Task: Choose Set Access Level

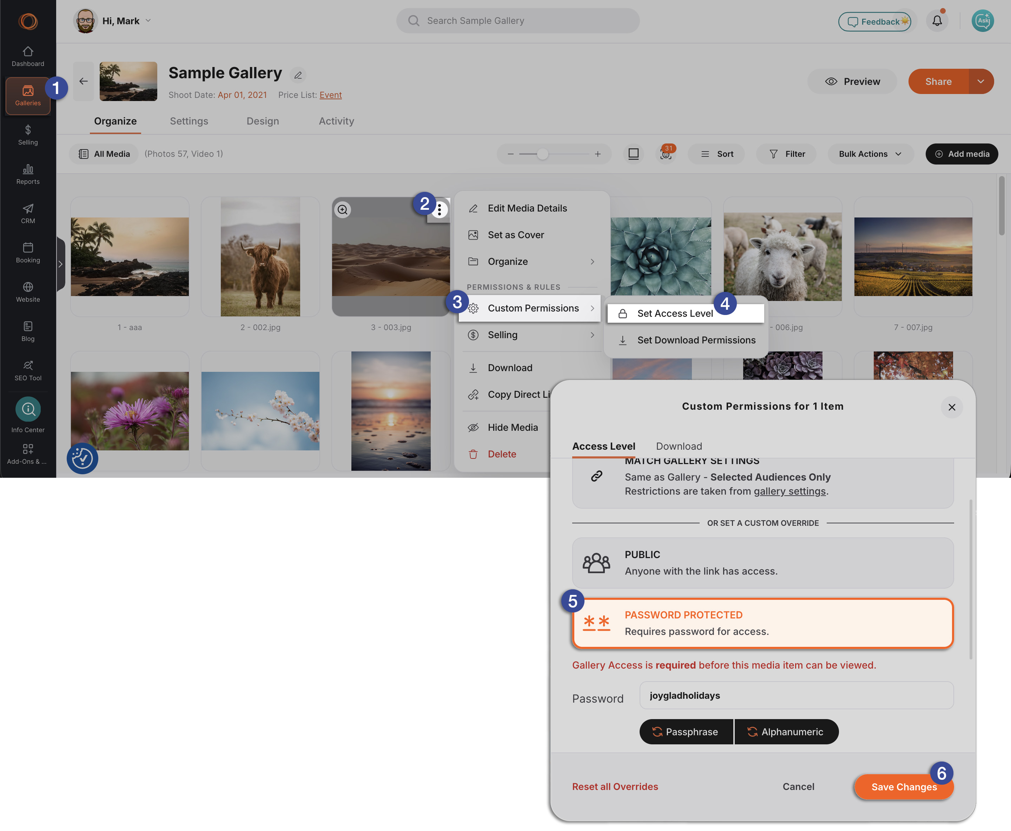Action: coord(685,314)
